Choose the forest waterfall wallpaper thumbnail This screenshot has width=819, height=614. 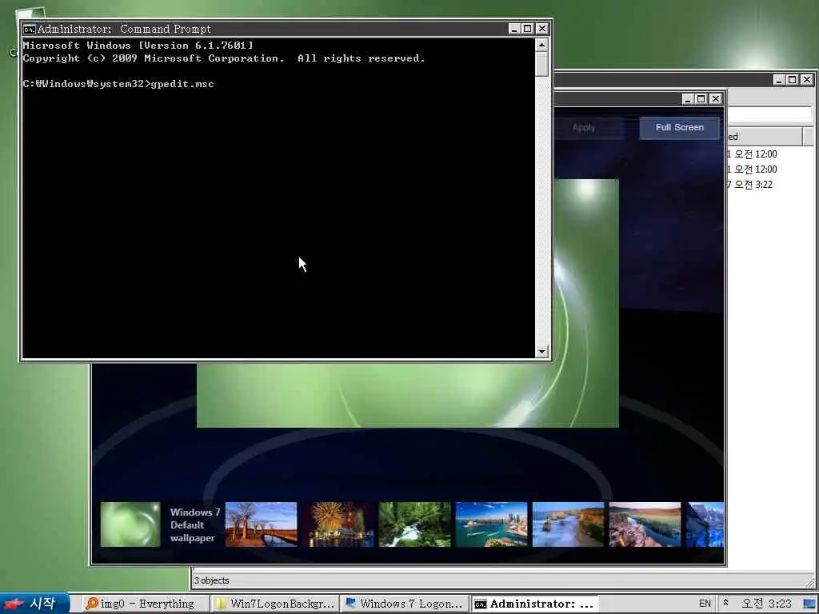(x=415, y=524)
